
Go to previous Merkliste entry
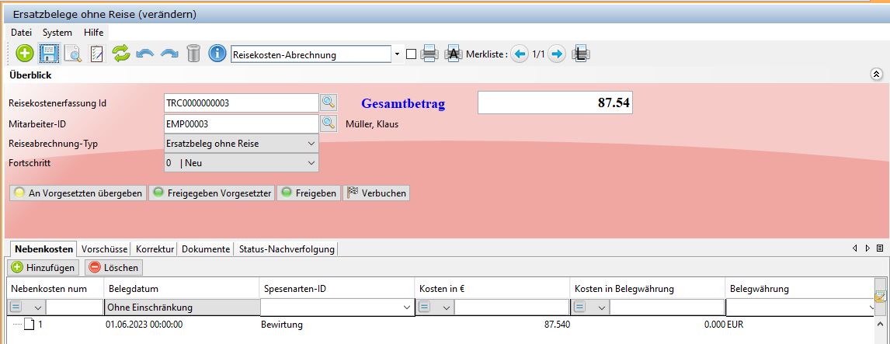coord(520,54)
